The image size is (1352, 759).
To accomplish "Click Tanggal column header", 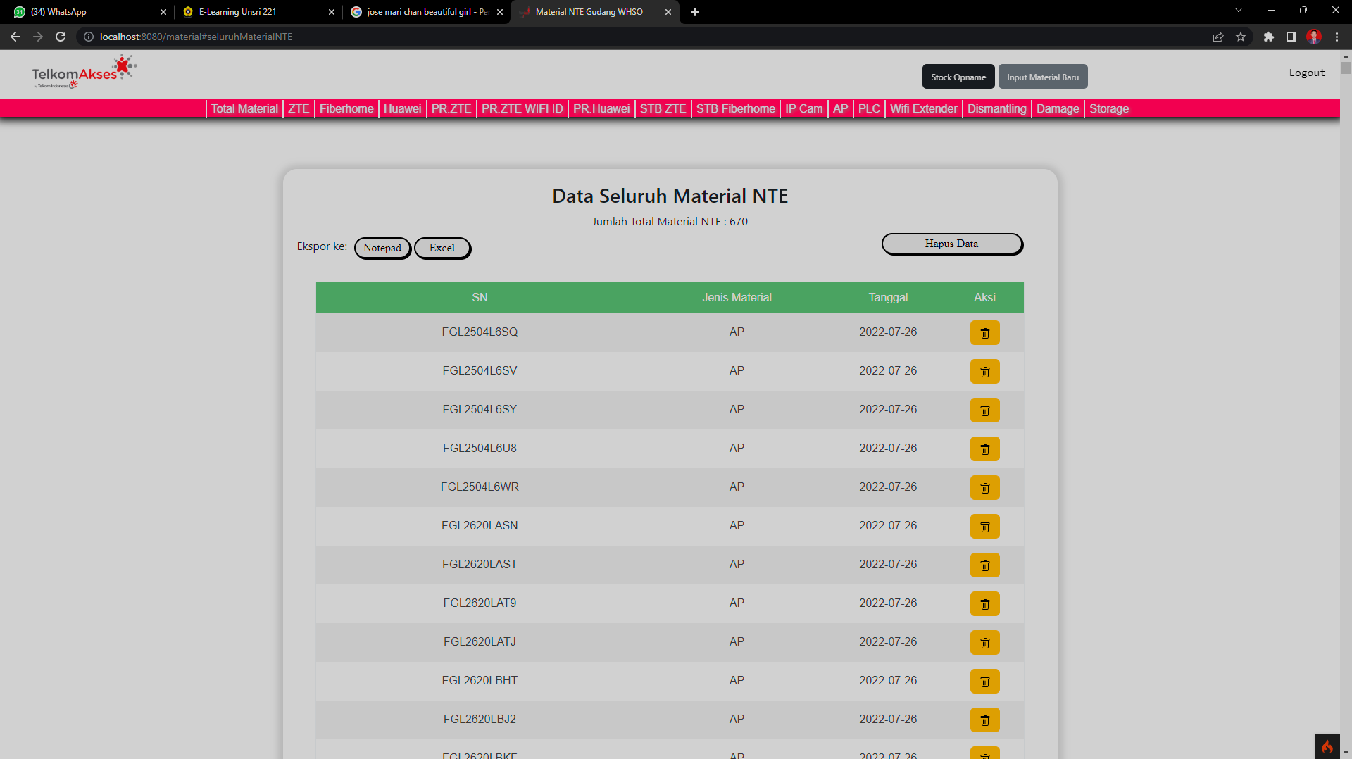I will (x=888, y=298).
